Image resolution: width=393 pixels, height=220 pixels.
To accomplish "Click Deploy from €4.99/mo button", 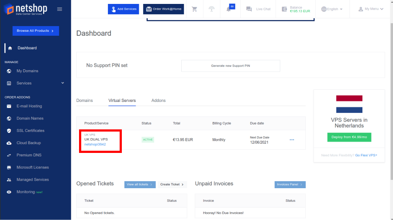I will tap(349, 137).
